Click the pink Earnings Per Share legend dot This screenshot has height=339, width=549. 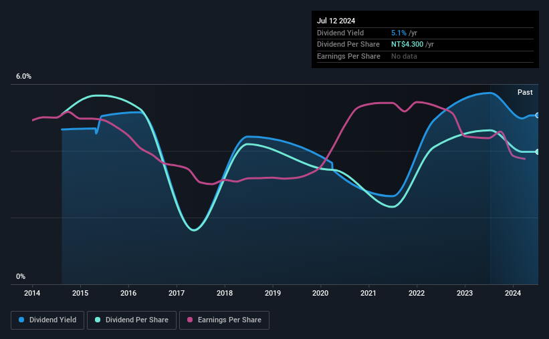coord(190,320)
